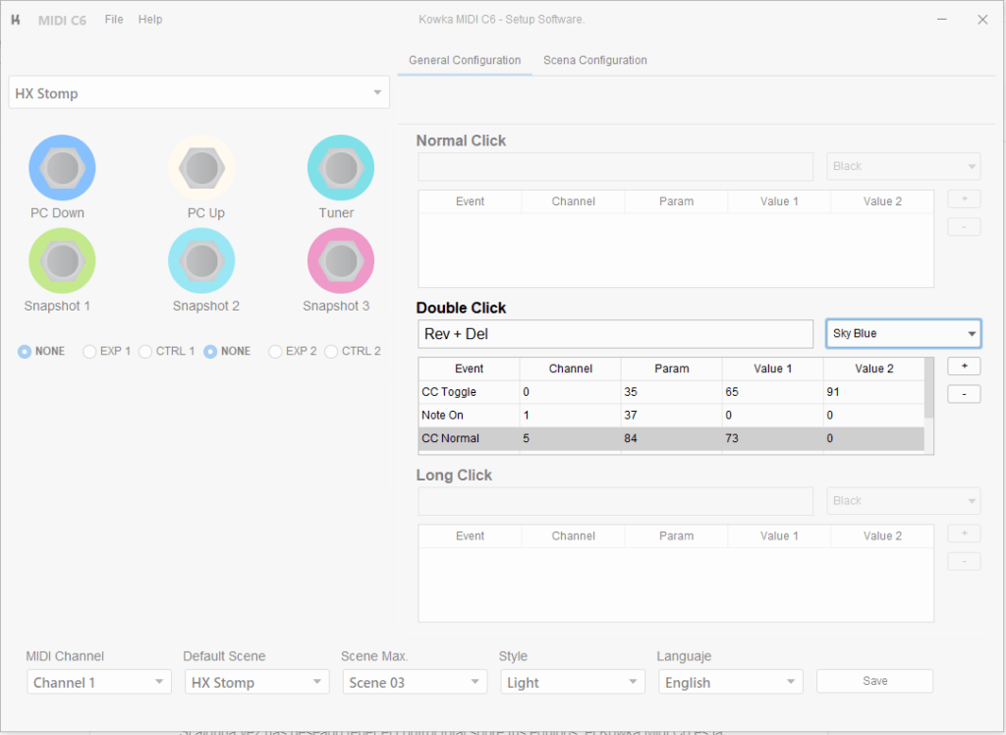Click the minus button beside Normal Click table
Viewport: 1006px width, 735px height.
[x=964, y=227]
